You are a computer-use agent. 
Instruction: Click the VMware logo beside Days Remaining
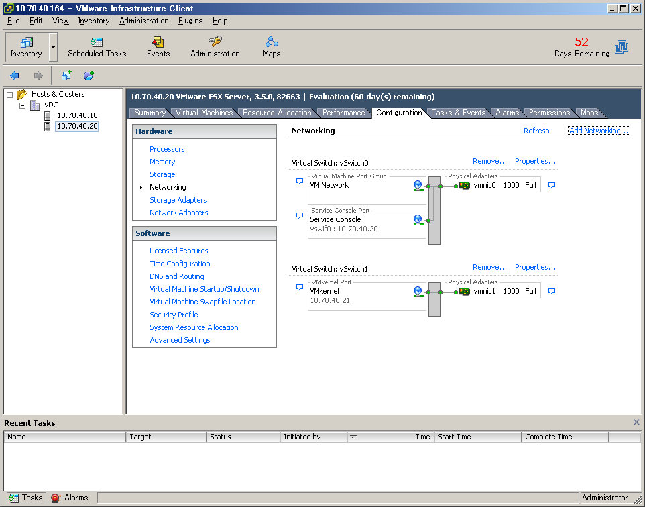pos(622,47)
